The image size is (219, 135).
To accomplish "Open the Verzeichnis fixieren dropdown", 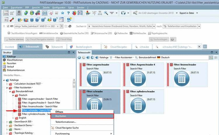I will 154,26.
